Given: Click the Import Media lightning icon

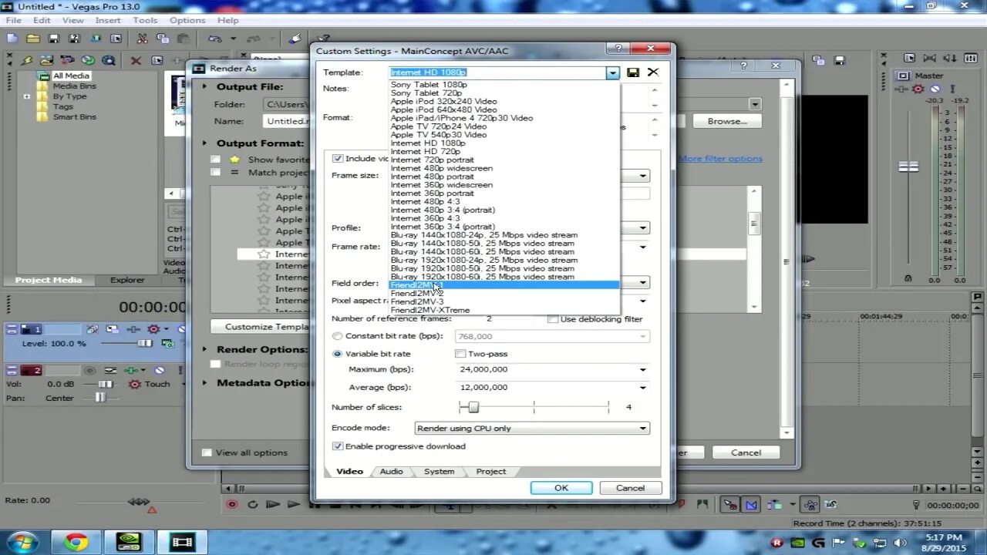Looking at the screenshot, I should click(x=27, y=60).
